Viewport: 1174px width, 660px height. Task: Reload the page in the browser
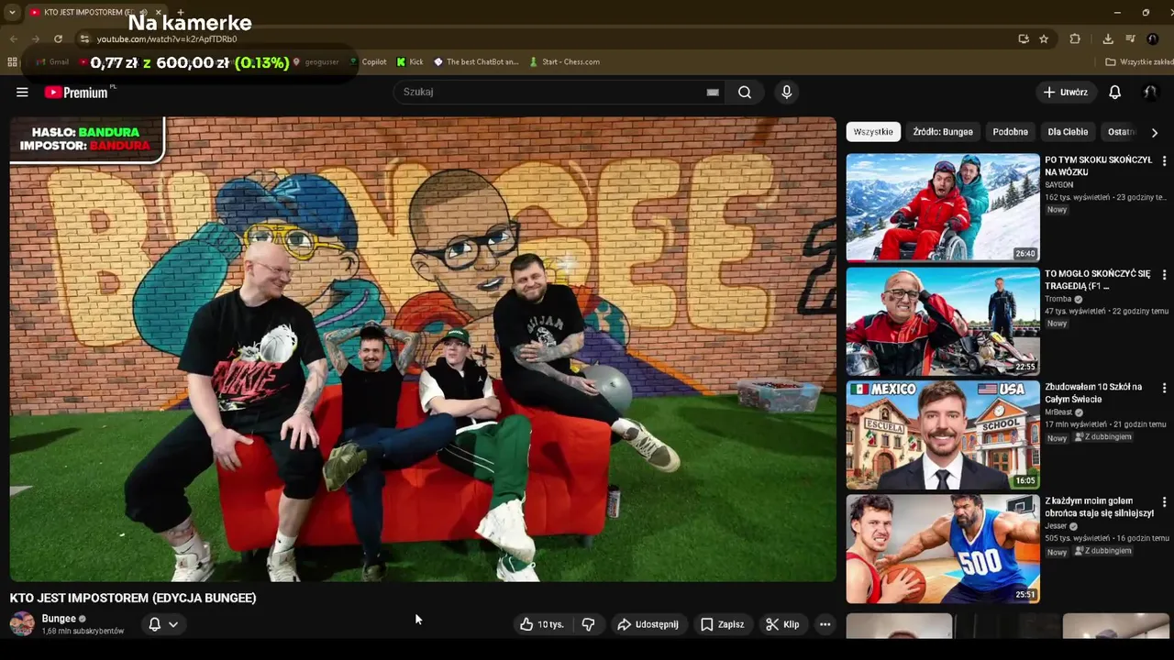pos(58,38)
